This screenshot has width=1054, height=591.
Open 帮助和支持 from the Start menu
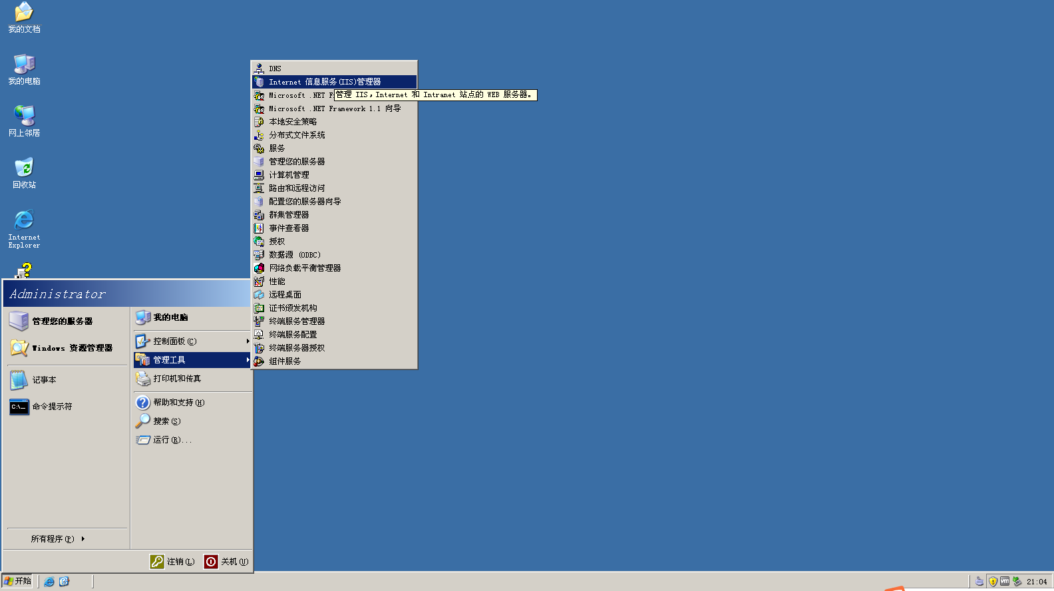pos(192,403)
